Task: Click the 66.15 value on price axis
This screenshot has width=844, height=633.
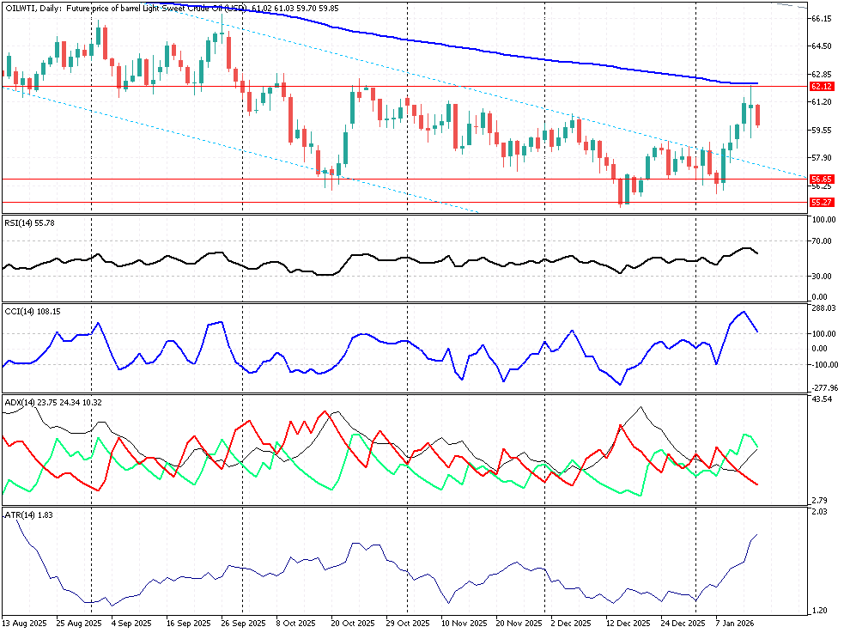Action: point(821,18)
